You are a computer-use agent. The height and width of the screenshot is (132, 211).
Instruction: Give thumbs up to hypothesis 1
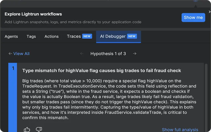(27, 130)
